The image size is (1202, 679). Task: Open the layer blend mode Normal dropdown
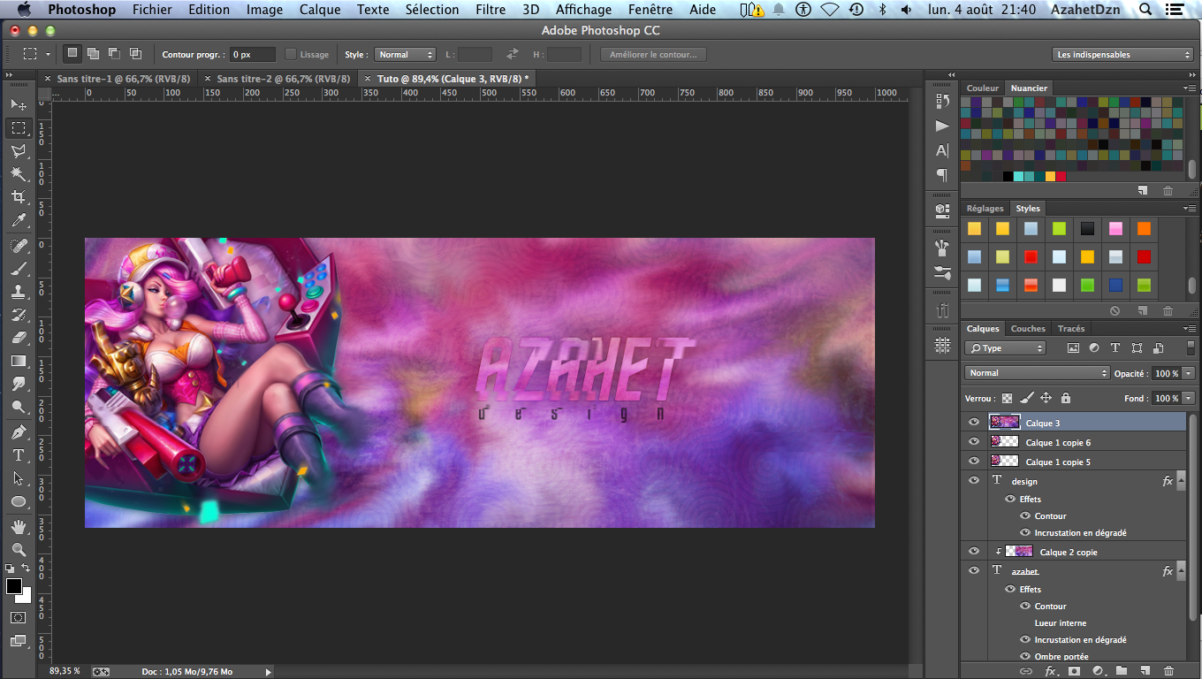1037,373
